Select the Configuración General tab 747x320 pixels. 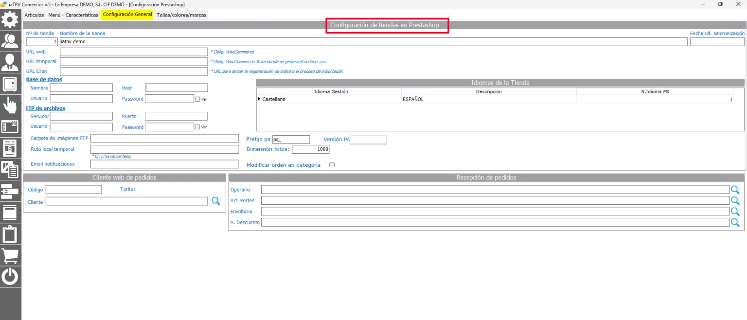(127, 15)
